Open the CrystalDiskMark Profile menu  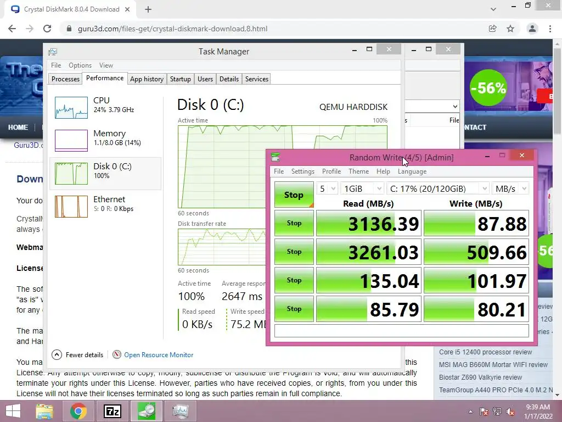[331, 171]
